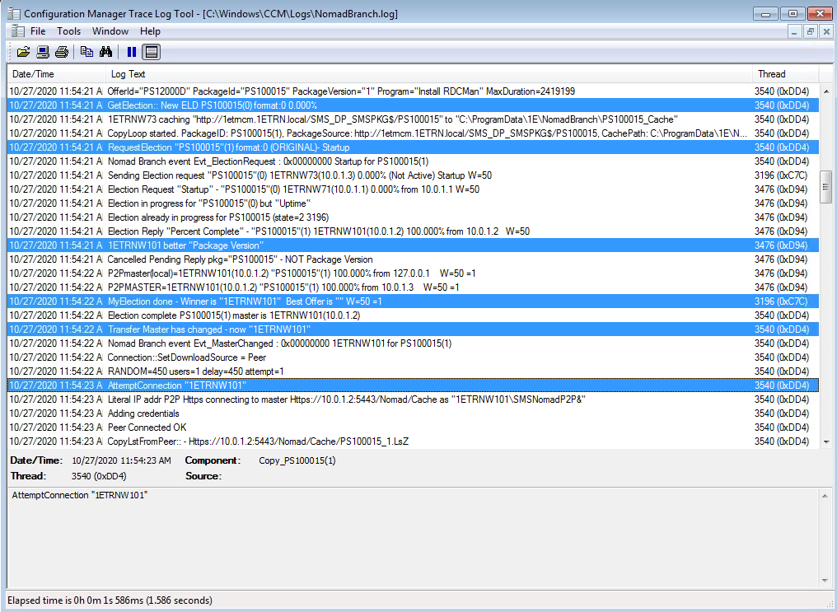Click the log list scrollbar down arrow
The width and height of the screenshot is (837, 612).
click(x=826, y=442)
